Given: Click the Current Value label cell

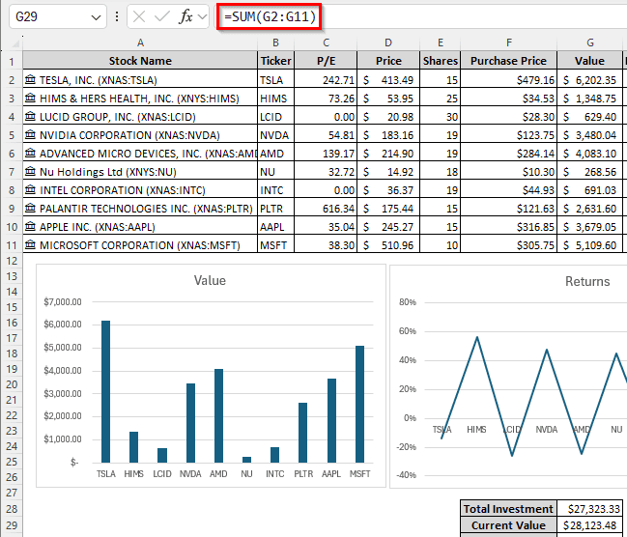Looking at the screenshot, I should [508, 525].
